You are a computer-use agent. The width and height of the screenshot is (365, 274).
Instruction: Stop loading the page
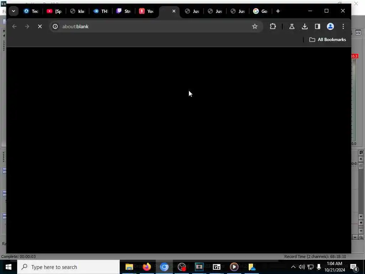pyautogui.click(x=40, y=26)
